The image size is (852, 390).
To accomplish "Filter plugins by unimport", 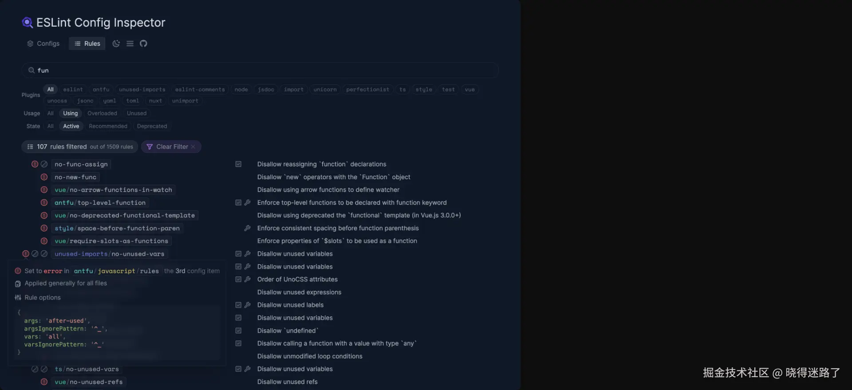I will coord(185,101).
